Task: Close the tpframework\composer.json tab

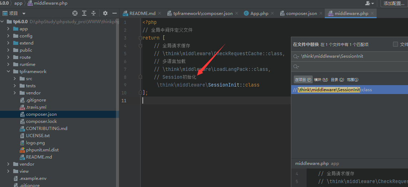Action: (x=237, y=13)
